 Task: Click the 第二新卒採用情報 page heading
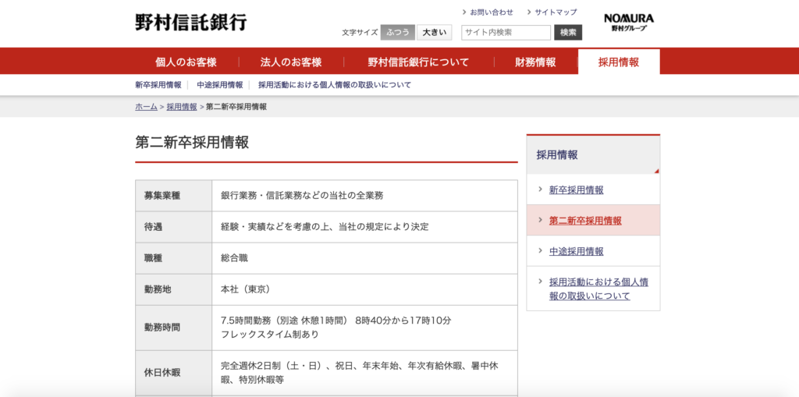(x=192, y=142)
